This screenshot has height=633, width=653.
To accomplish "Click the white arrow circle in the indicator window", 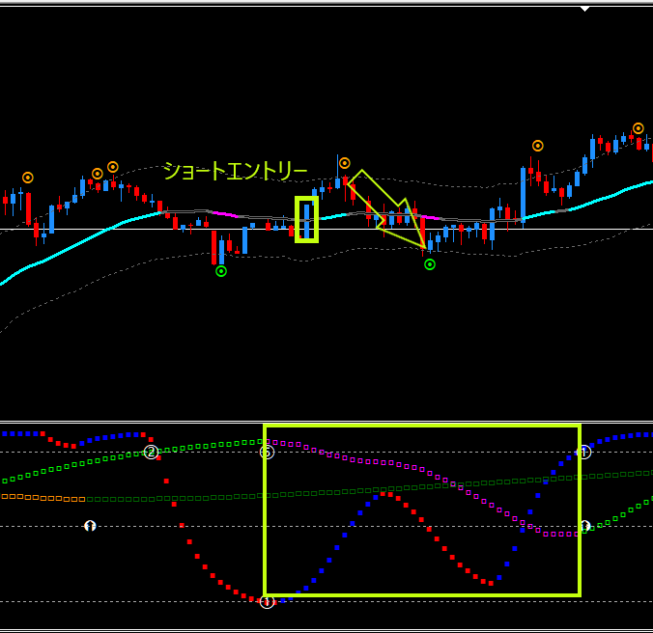I will click(x=90, y=526).
